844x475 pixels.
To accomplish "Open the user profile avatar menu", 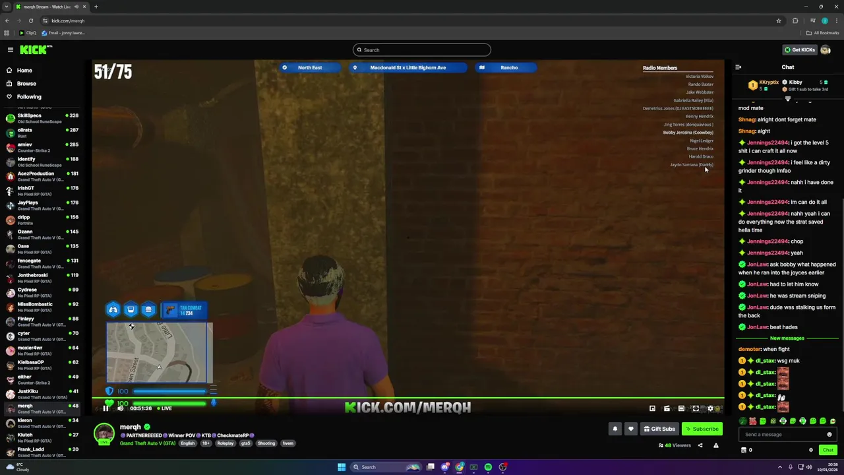I will pyautogui.click(x=826, y=49).
